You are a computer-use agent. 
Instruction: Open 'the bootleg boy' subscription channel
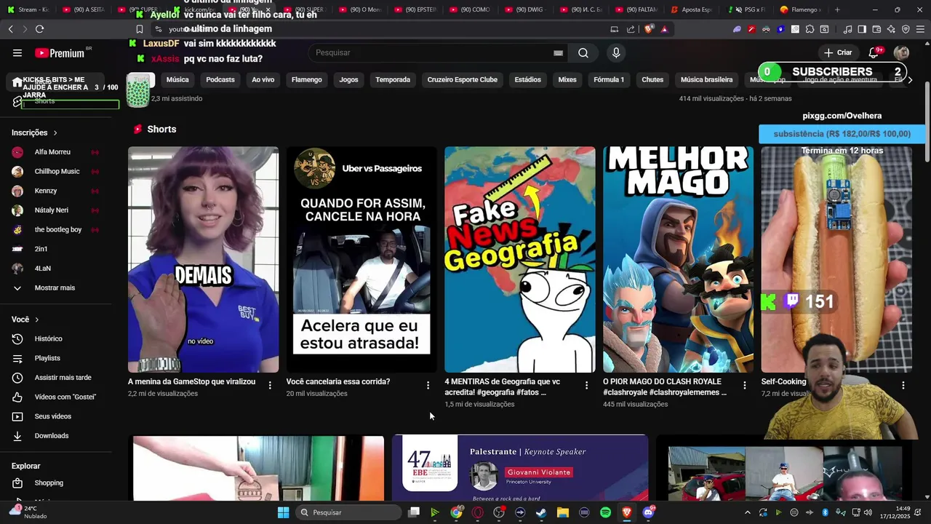click(x=60, y=230)
